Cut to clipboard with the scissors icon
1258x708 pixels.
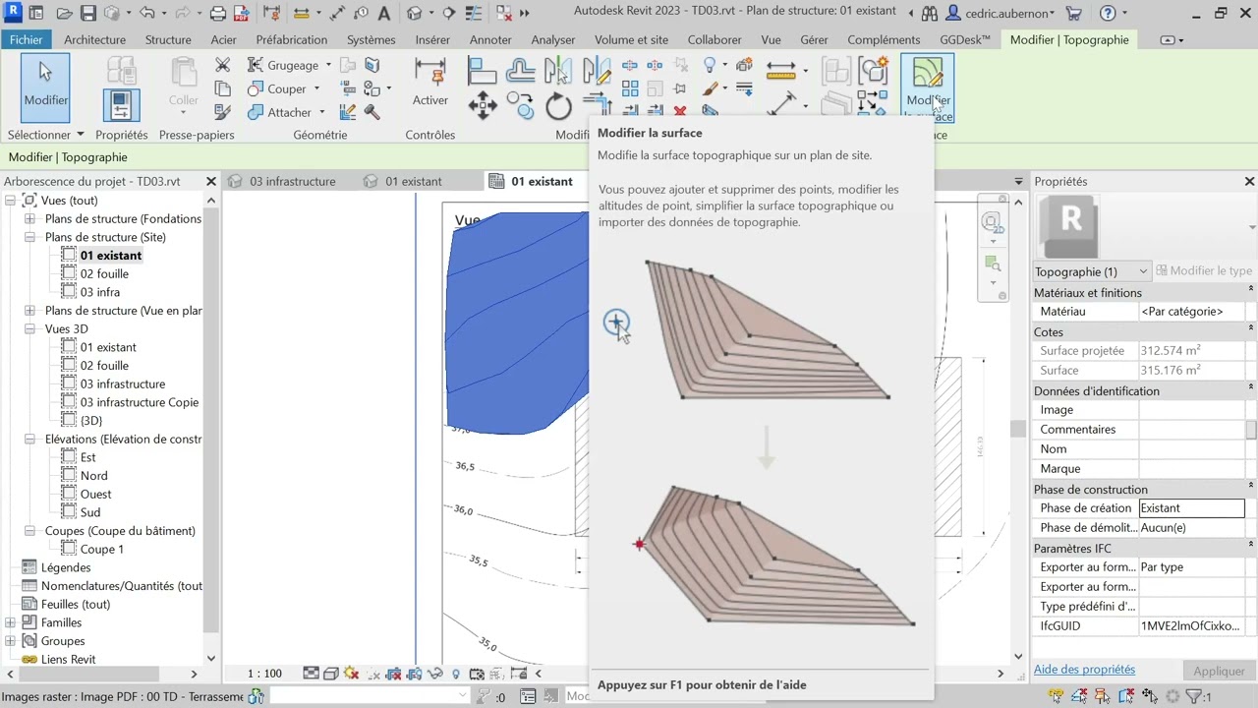(222, 65)
